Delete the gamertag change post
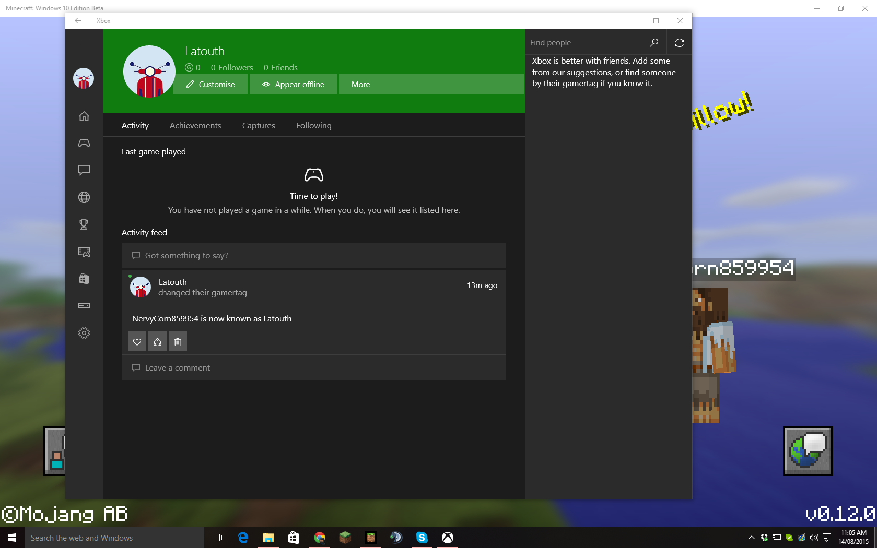Viewport: 877px width, 548px height. 178,342
